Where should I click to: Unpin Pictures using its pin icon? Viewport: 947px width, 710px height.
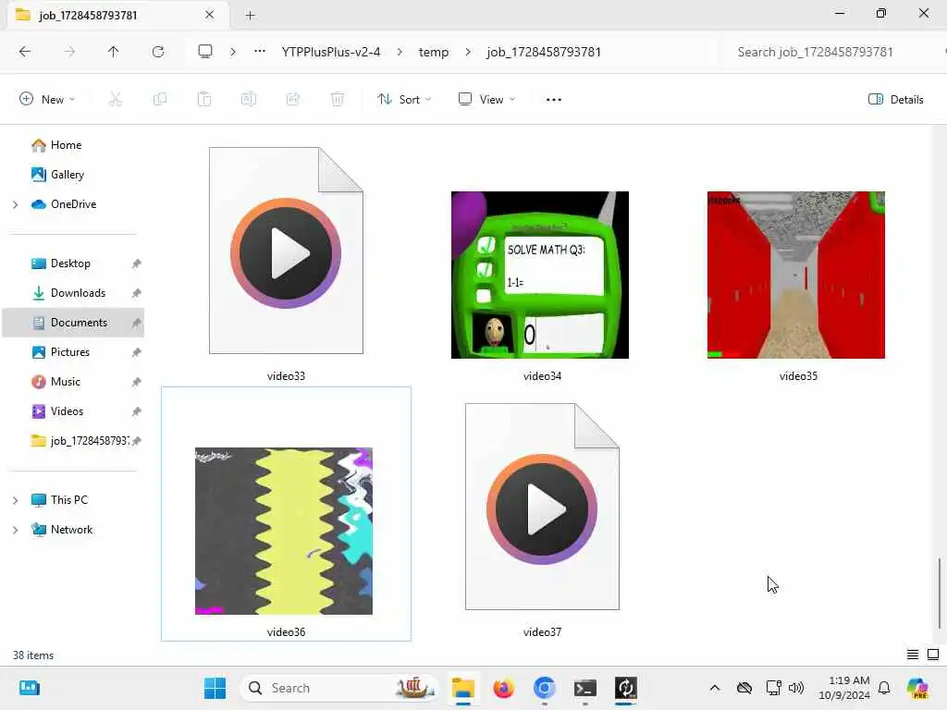coord(137,352)
